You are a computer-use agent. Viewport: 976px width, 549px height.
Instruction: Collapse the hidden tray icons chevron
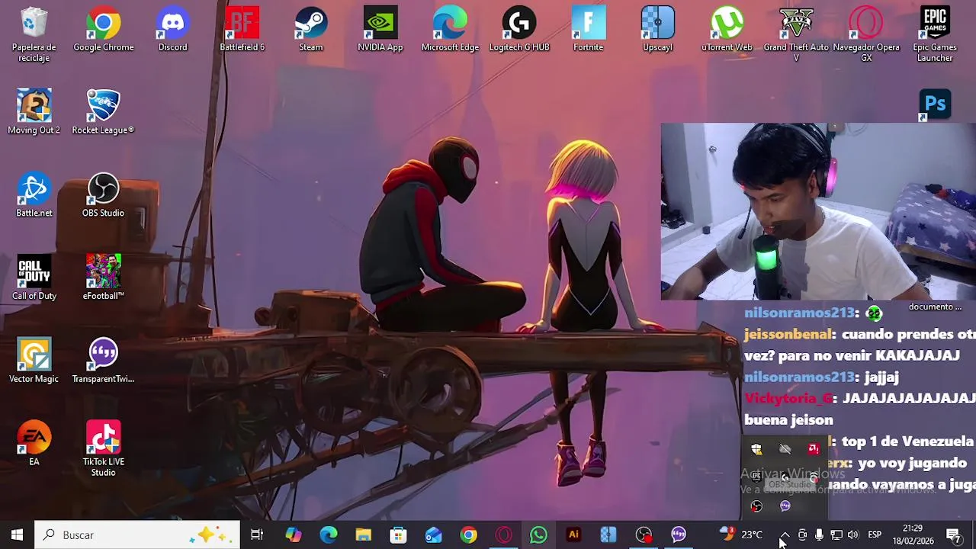pyautogui.click(x=785, y=535)
